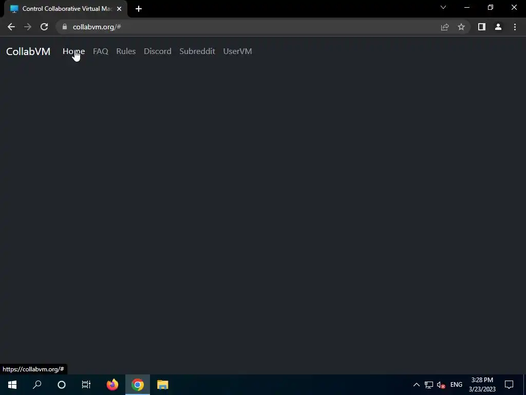Viewport: 526px width, 395px height.
Task: Open the clock showing 3:28 PM
Action: pyautogui.click(x=482, y=385)
